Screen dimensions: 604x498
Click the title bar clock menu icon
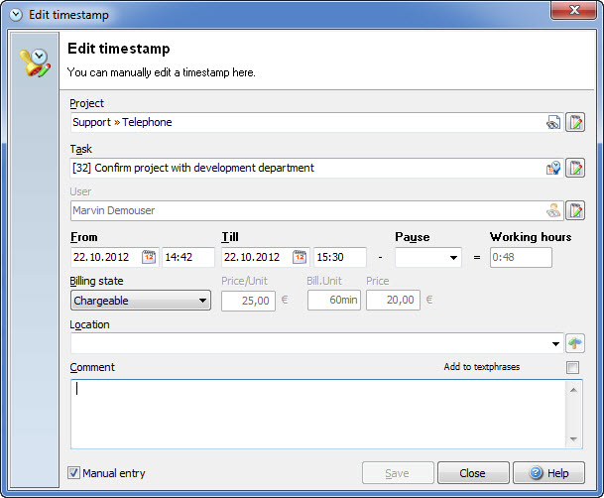[x=16, y=15]
